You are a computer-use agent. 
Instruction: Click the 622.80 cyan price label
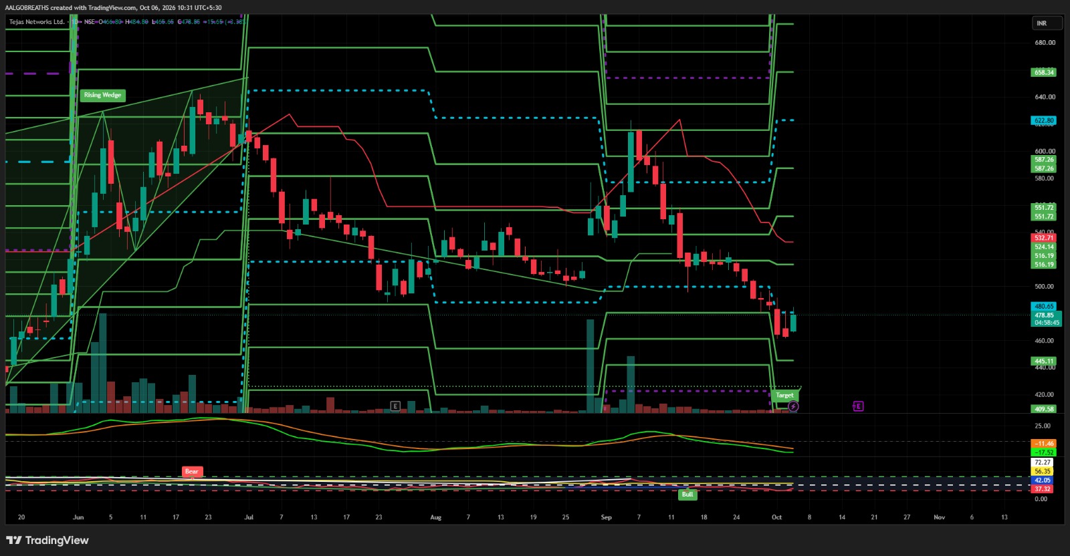[1044, 120]
